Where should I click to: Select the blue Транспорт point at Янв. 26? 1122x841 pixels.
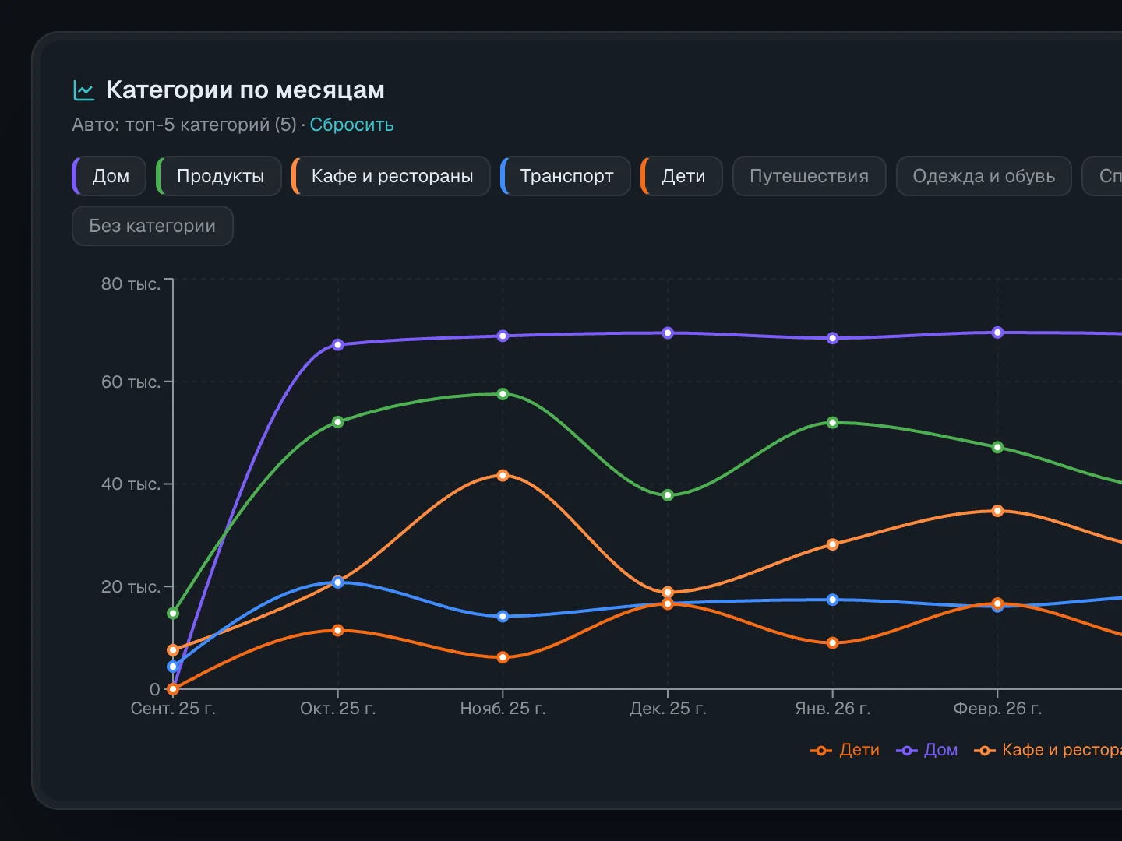click(832, 600)
